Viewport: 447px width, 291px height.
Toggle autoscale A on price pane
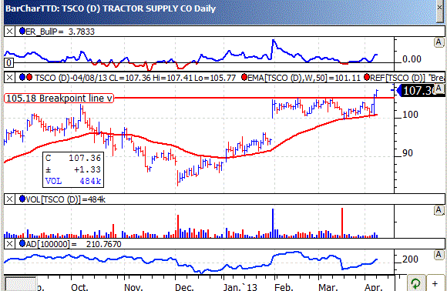pos(439,89)
